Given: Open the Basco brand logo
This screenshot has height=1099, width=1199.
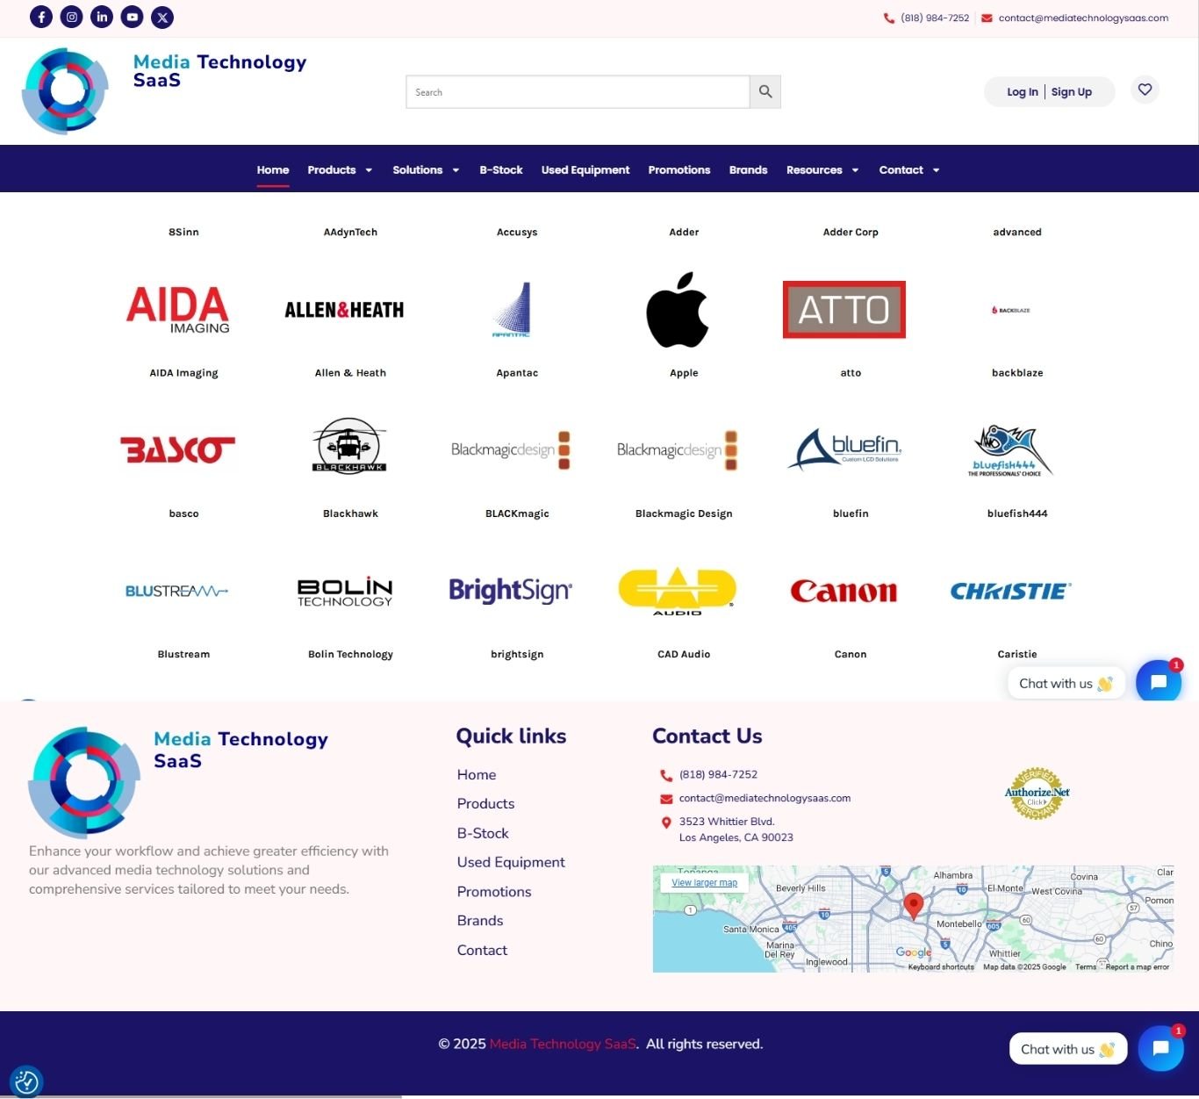Looking at the screenshot, I should pyautogui.click(x=178, y=449).
